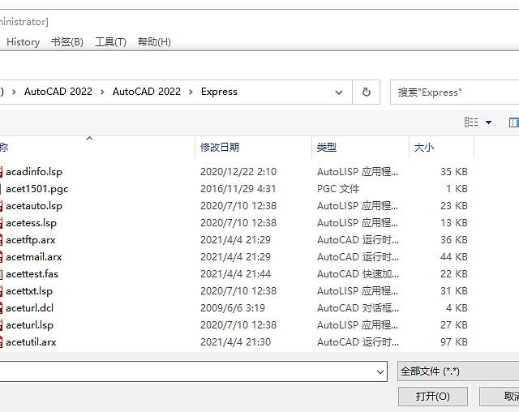Select the file acetutil.arx
Screen dimensions: 519x412
[31, 342]
